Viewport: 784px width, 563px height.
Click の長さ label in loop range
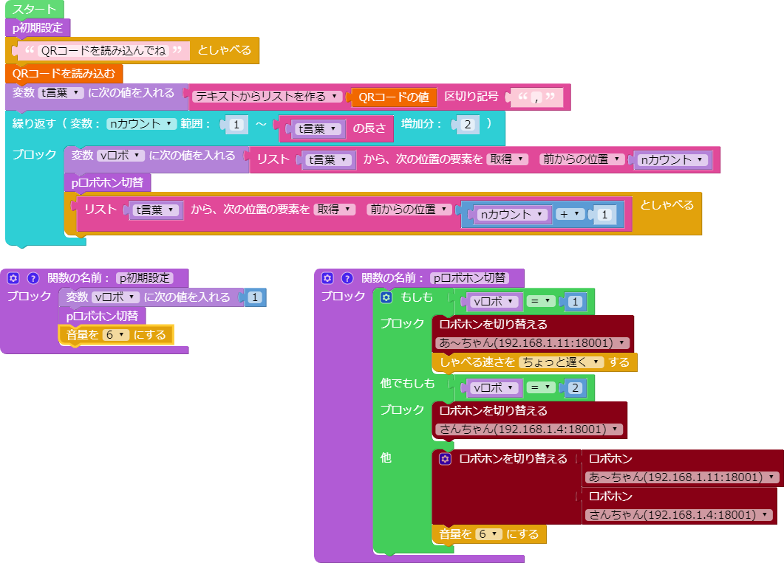coord(369,128)
